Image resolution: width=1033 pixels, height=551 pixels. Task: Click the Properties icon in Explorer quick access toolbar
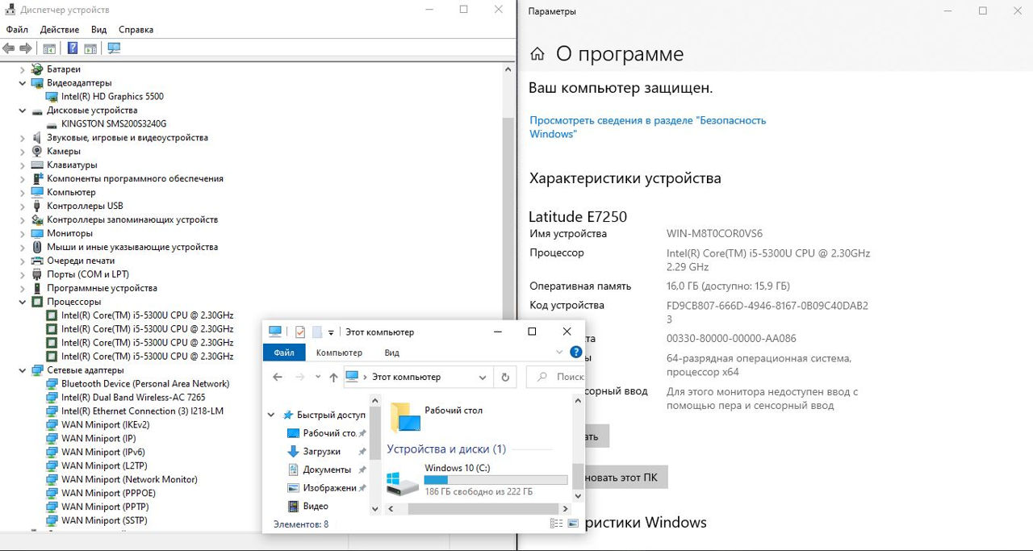(300, 332)
